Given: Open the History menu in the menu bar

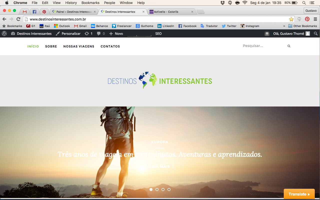Looking at the screenshot, I should 71,3.
